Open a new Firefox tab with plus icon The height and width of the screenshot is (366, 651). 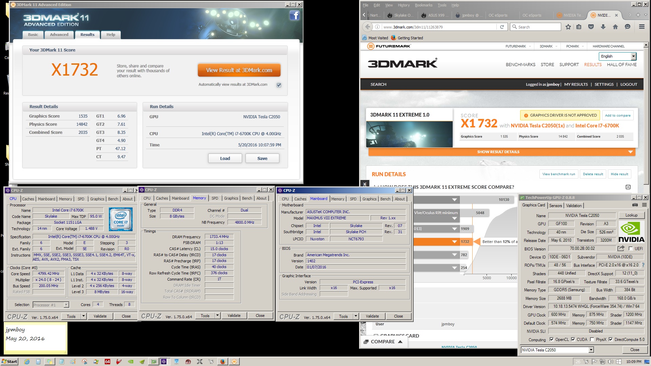point(638,15)
